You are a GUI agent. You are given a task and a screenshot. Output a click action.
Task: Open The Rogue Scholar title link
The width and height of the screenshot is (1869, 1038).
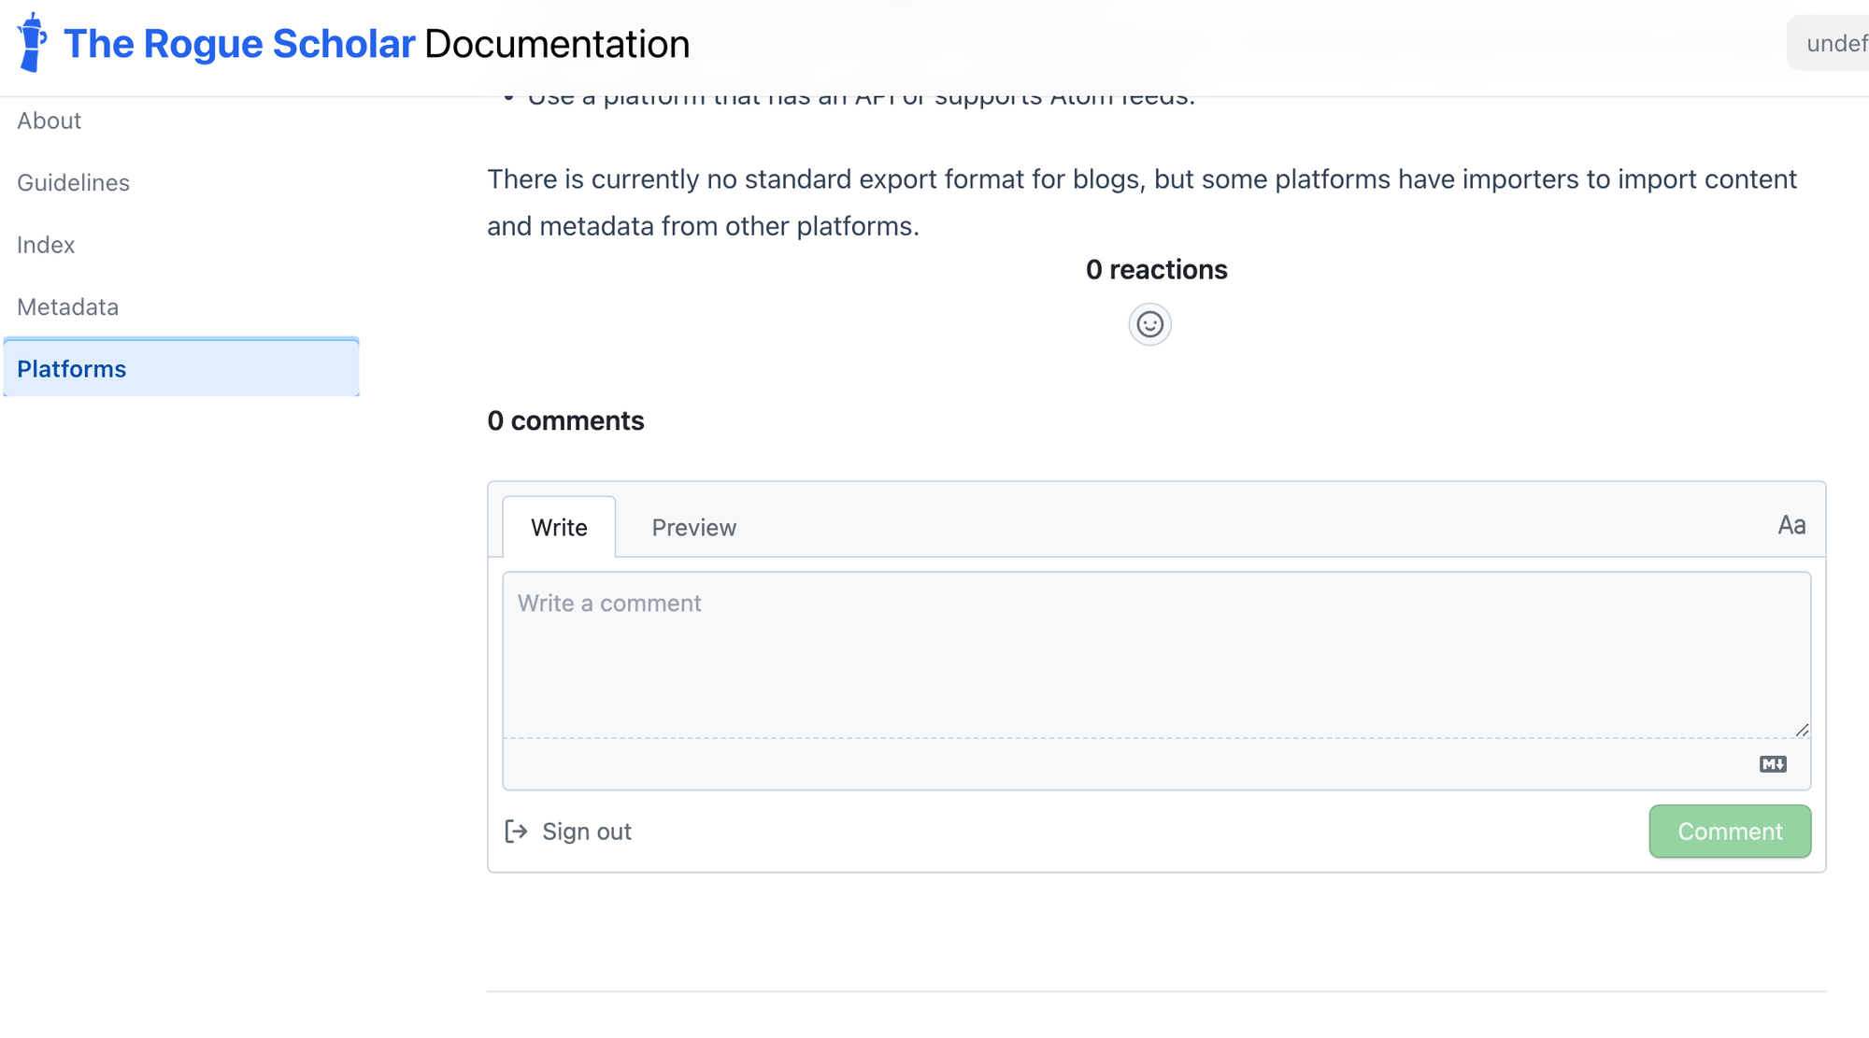point(239,44)
